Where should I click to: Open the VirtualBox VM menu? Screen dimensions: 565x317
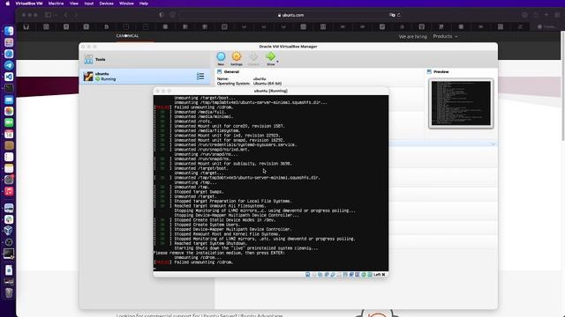[29, 4]
